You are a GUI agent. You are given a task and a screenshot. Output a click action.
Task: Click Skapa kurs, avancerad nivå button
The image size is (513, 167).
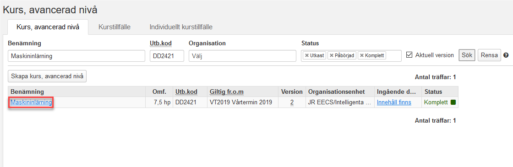click(47, 76)
